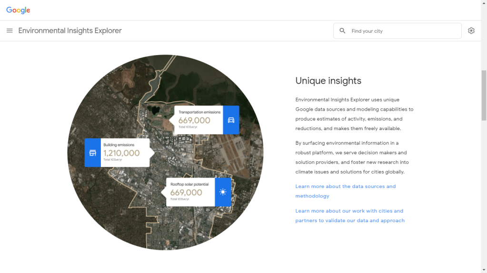Click the building icon beside Building emissions
The height and width of the screenshot is (273, 487).
click(x=93, y=153)
